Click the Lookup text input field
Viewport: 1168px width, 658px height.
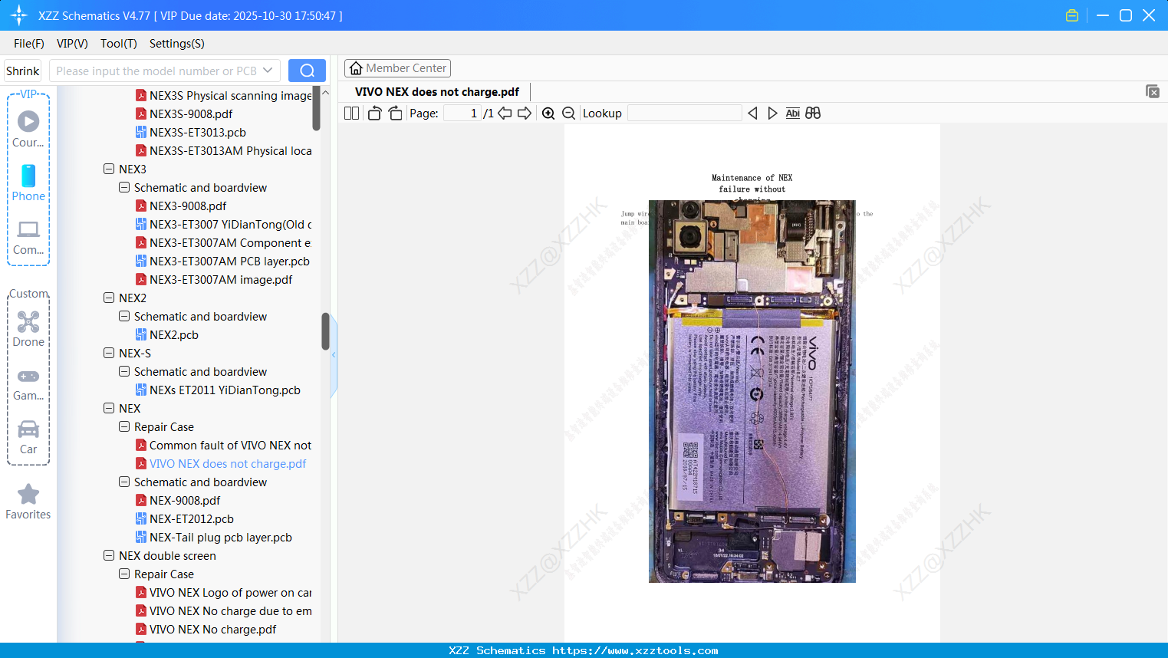[x=685, y=114]
